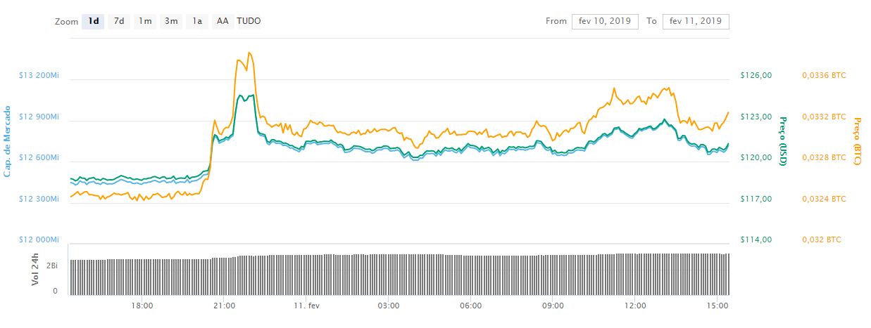Select the 3m zoom range
Viewport: 871px width, 328px height.
pyautogui.click(x=171, y=21)
